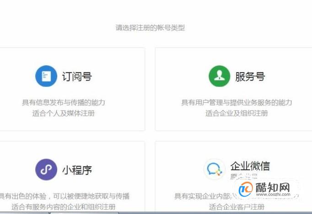Click the green 服务号 person icon
The height and width of the screenshot is (214, 312).
coord(219,76)
